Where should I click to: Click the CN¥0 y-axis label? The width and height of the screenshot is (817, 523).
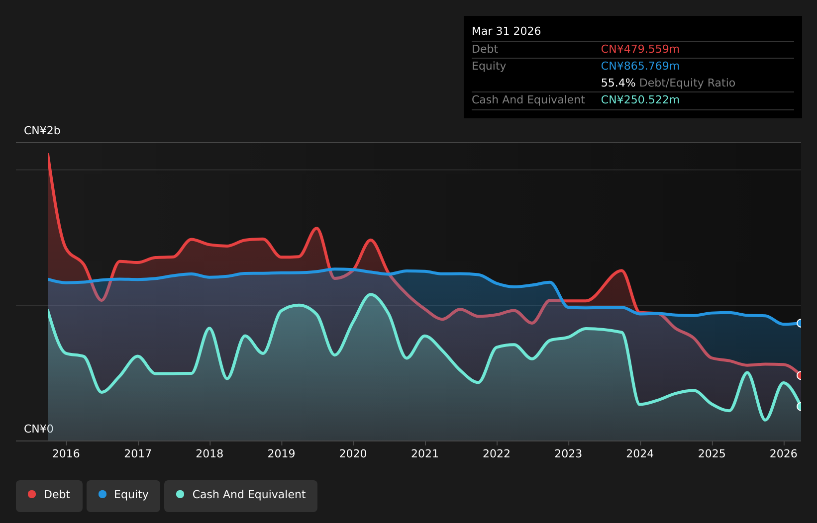tap(39, 429)
